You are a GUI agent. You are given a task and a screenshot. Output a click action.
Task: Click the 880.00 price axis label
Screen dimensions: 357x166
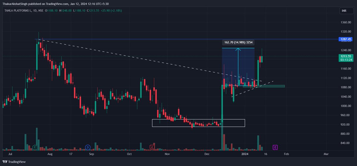click(x=345, y=134)
